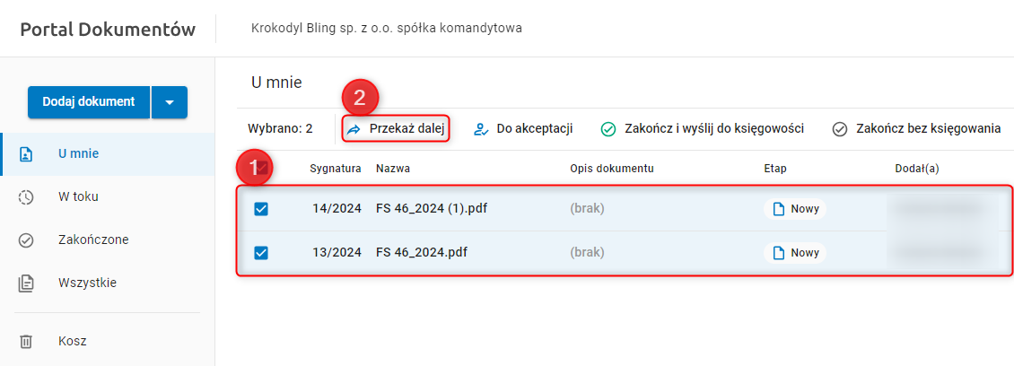Screen dimensions: 1014x366
Task: Click the 'Wszystkie' documents icon
Action: (26, 283)
